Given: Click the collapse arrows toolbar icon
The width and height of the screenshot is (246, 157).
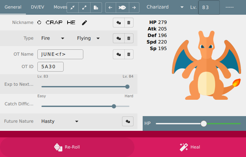Looking at the screenshot, I should tap(72, 8).
